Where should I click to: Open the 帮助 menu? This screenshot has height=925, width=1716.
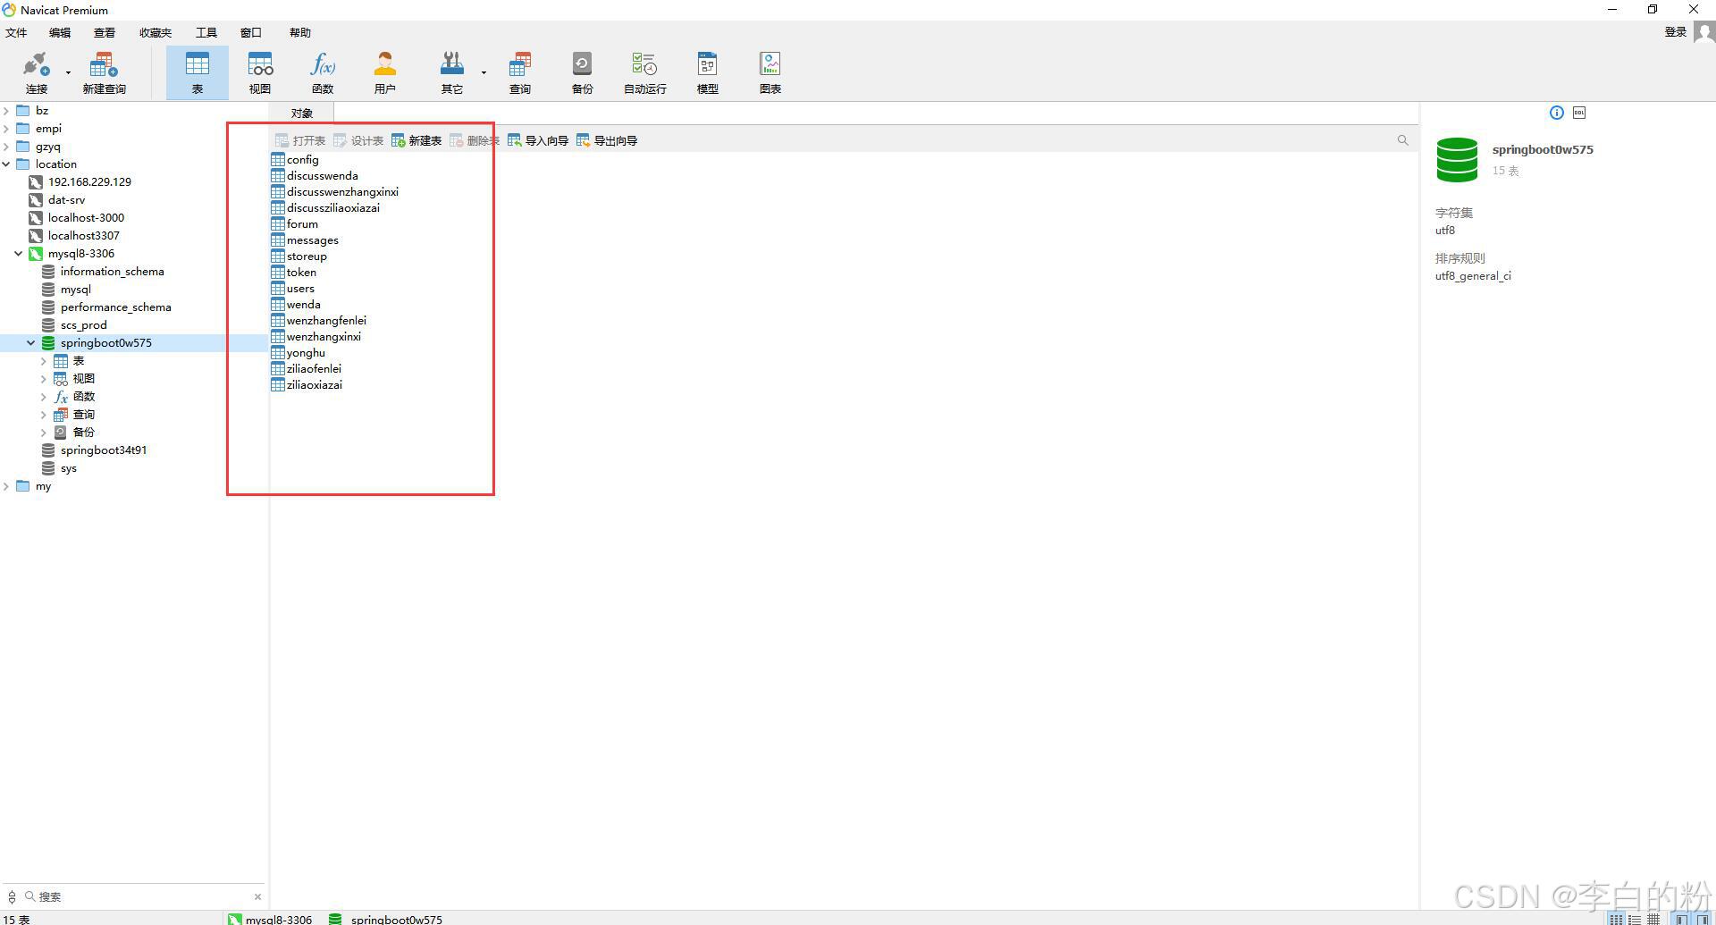click(x=300, y=33)
